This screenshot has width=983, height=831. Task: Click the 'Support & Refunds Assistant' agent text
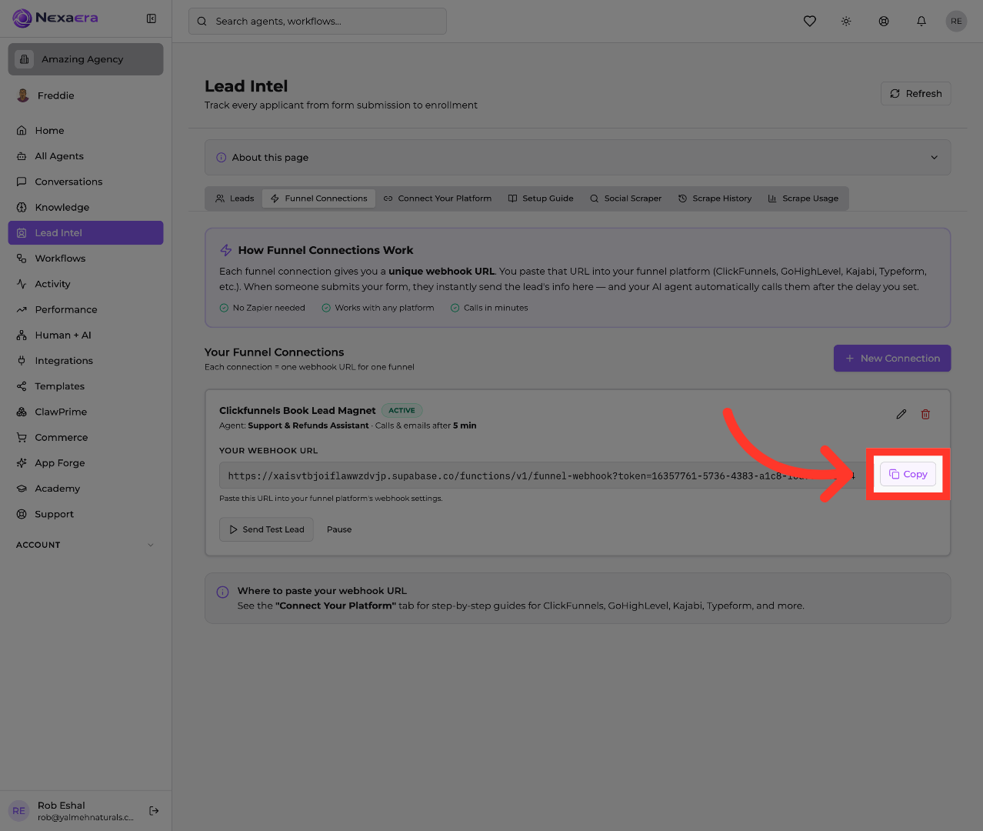tap(308, 426)
